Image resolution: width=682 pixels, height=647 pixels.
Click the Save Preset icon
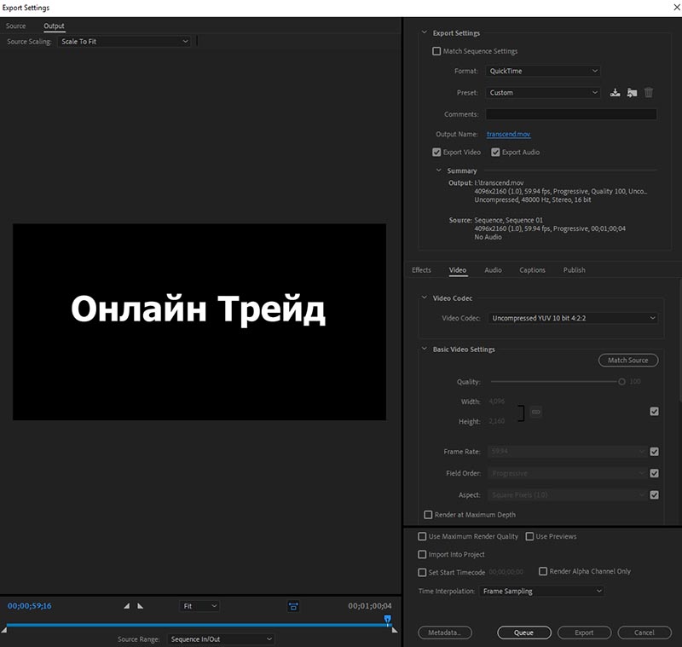pyautogui.click(x=616, y=93)
